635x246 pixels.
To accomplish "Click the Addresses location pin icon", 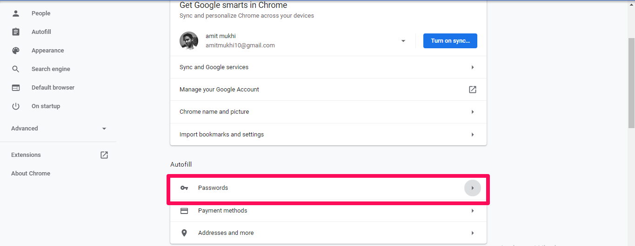I will tap(184, 233).
